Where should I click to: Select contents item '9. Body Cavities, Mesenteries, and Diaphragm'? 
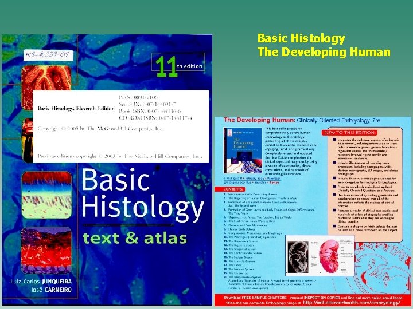[x=253, y=233]
